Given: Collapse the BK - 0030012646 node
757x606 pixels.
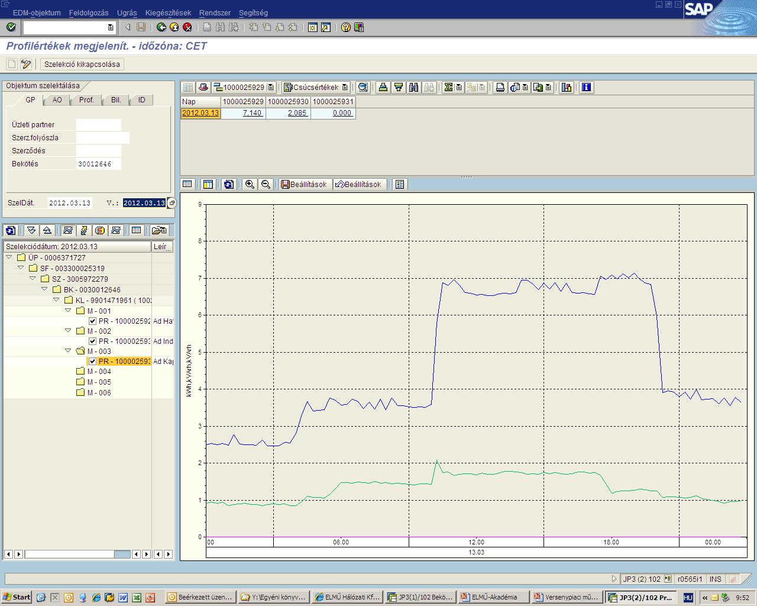Looking at the screenshot, I should point(44,289).
